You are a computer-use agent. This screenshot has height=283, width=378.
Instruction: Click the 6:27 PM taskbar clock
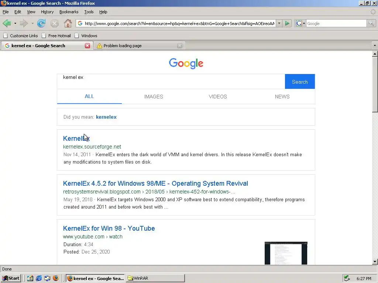coord(364,279)
